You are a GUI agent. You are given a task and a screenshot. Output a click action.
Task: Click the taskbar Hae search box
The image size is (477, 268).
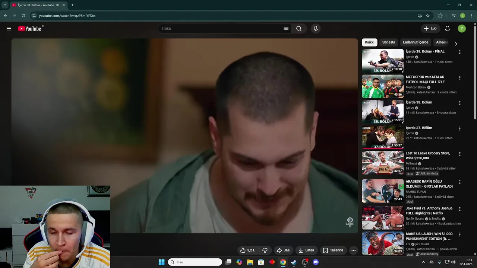coord(195,262)
